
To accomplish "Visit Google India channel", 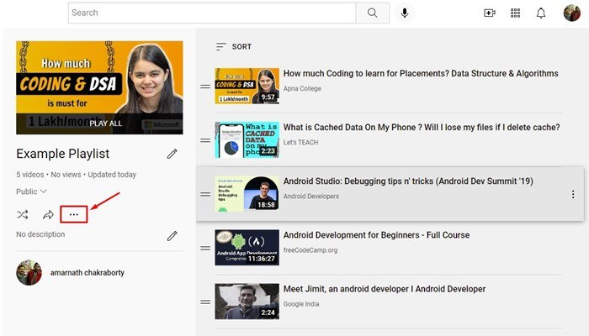I will (x=301, y=304).
